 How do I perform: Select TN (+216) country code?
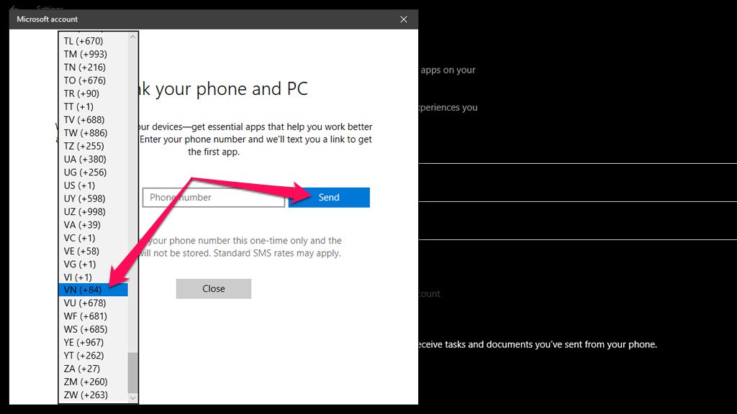coord(93,68)
